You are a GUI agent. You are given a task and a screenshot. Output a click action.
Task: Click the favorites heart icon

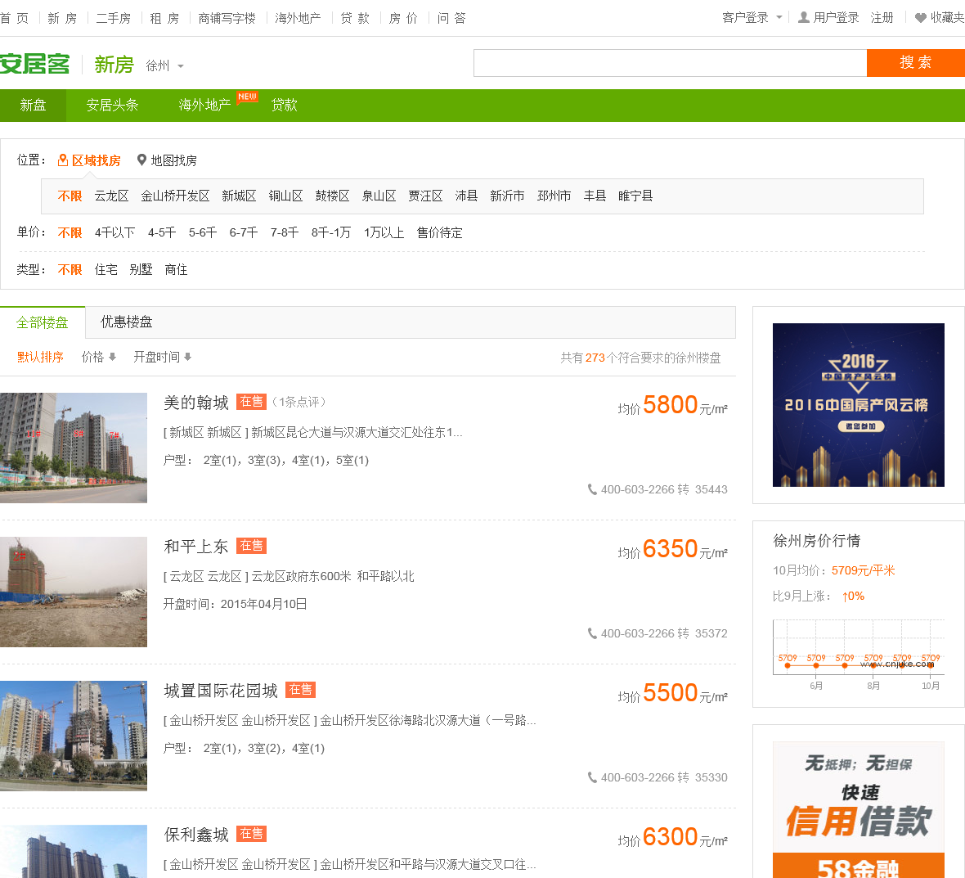click(920, 18)
